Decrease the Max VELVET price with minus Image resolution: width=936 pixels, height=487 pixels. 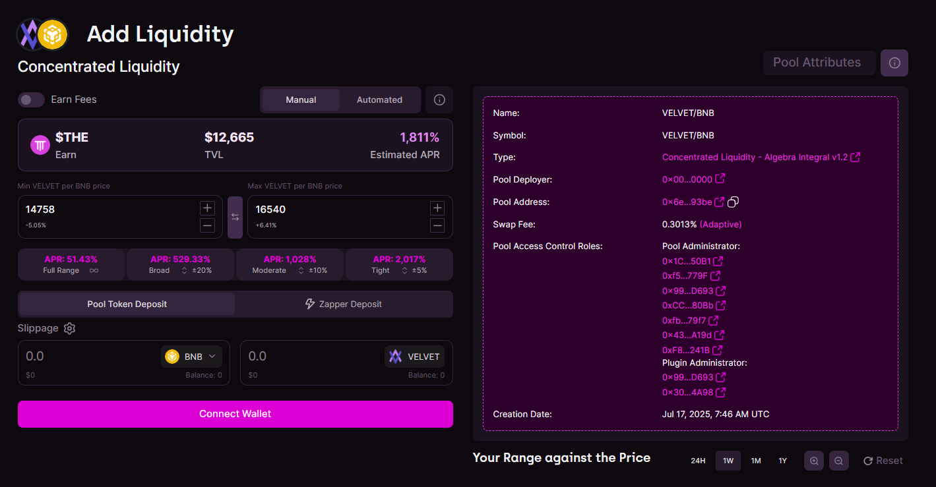[437, 226]
